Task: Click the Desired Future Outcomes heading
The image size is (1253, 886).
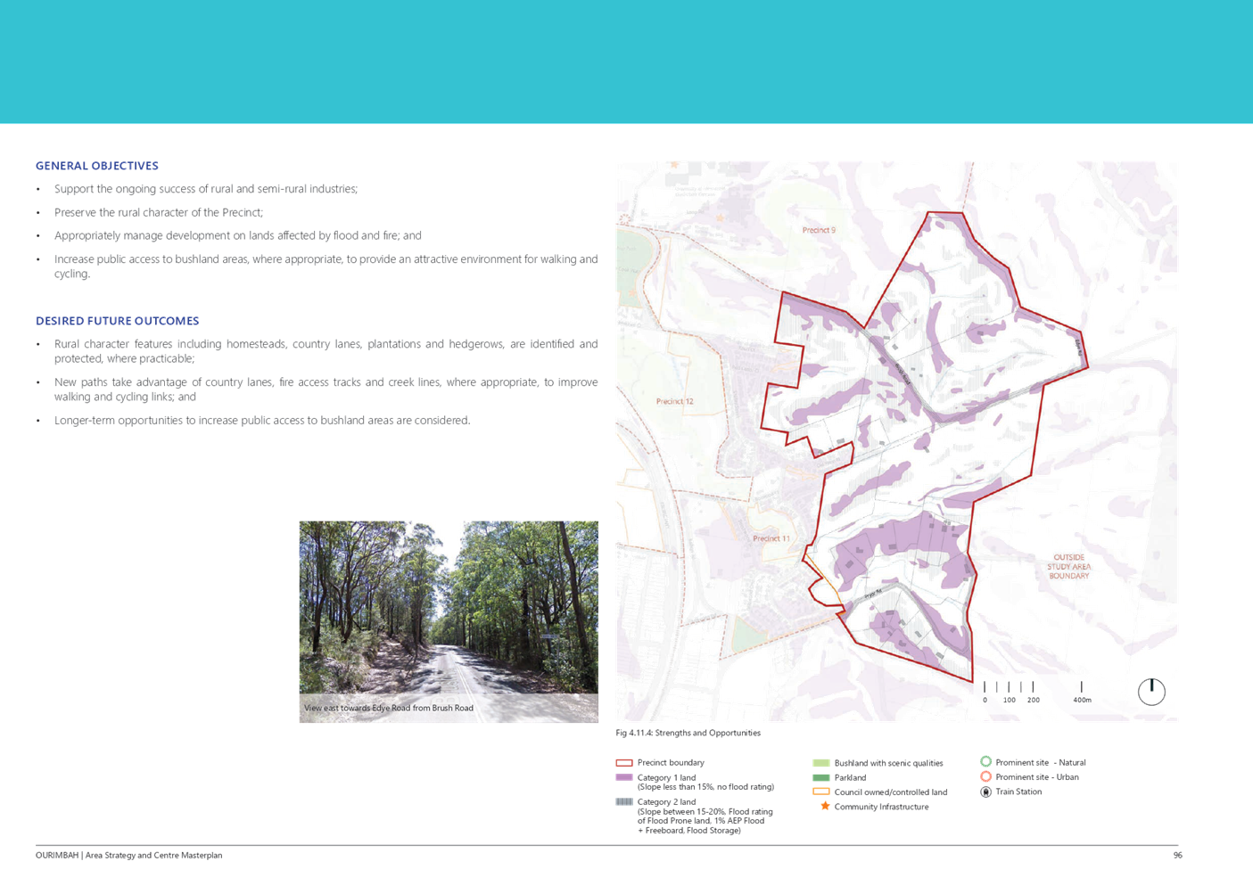Action: (118, 321)
